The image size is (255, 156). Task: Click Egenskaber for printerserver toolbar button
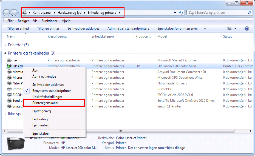(x=177, y=29)
